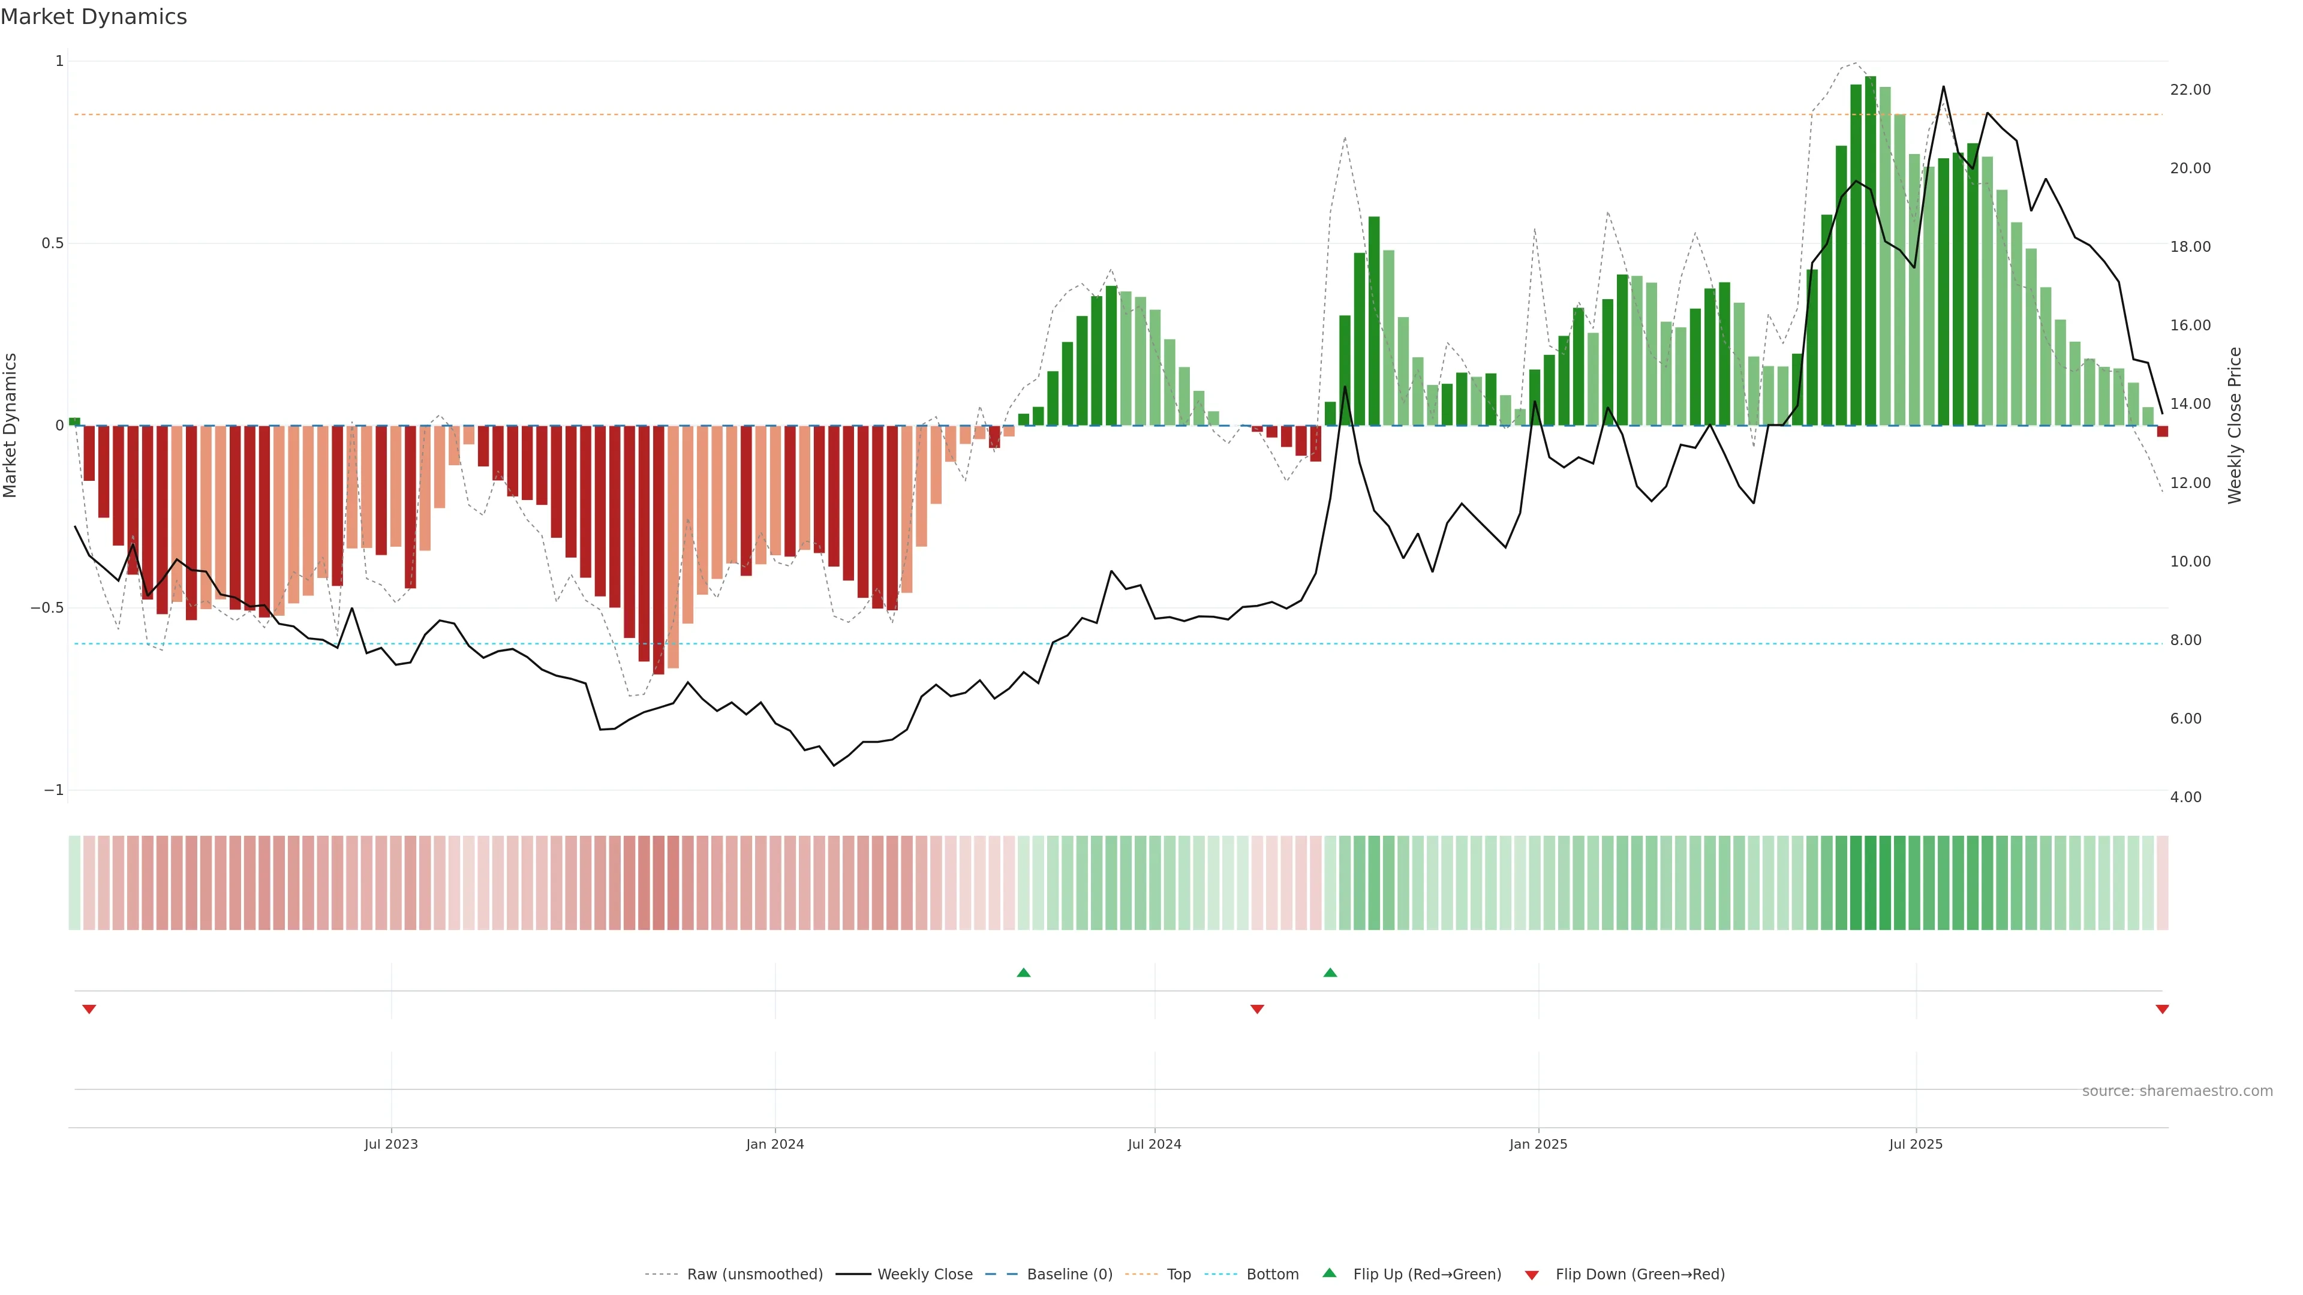This screenshot has height=1295, width=2303.
Task: Click the Market Dynamics chart title
Action: pyautogui.click(x=94, y=17)
